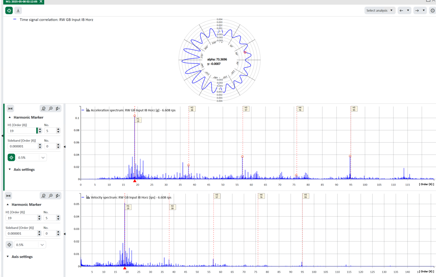436x277 pixels.
Task: Click the fit-width icon in acceleration panel
Action: pos(10,108)
